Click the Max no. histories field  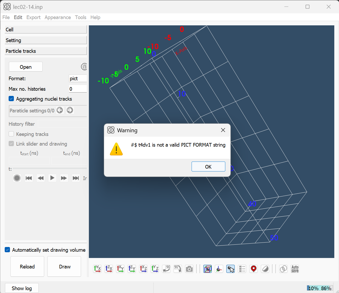(78, 89)
